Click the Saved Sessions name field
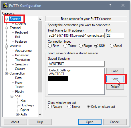 pos(76,64)
